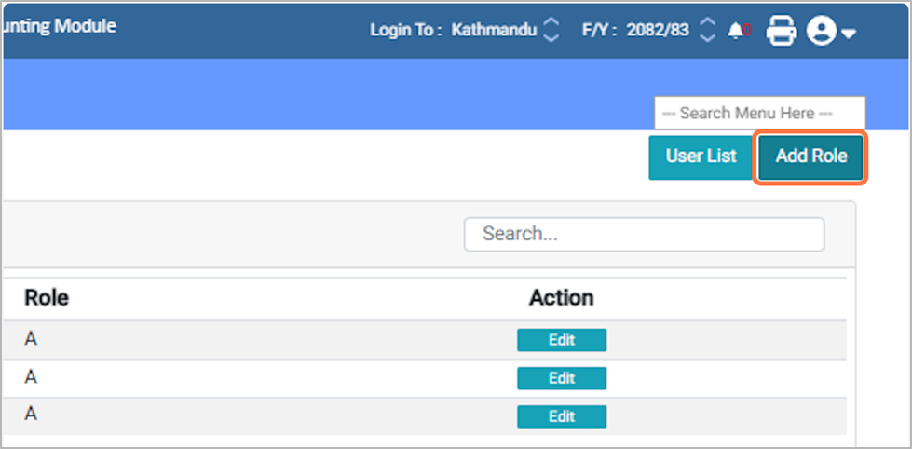The width and height of the screenshot is (912, 449).
Task: Click the Accounting Module title
Action: coord(58,26)
